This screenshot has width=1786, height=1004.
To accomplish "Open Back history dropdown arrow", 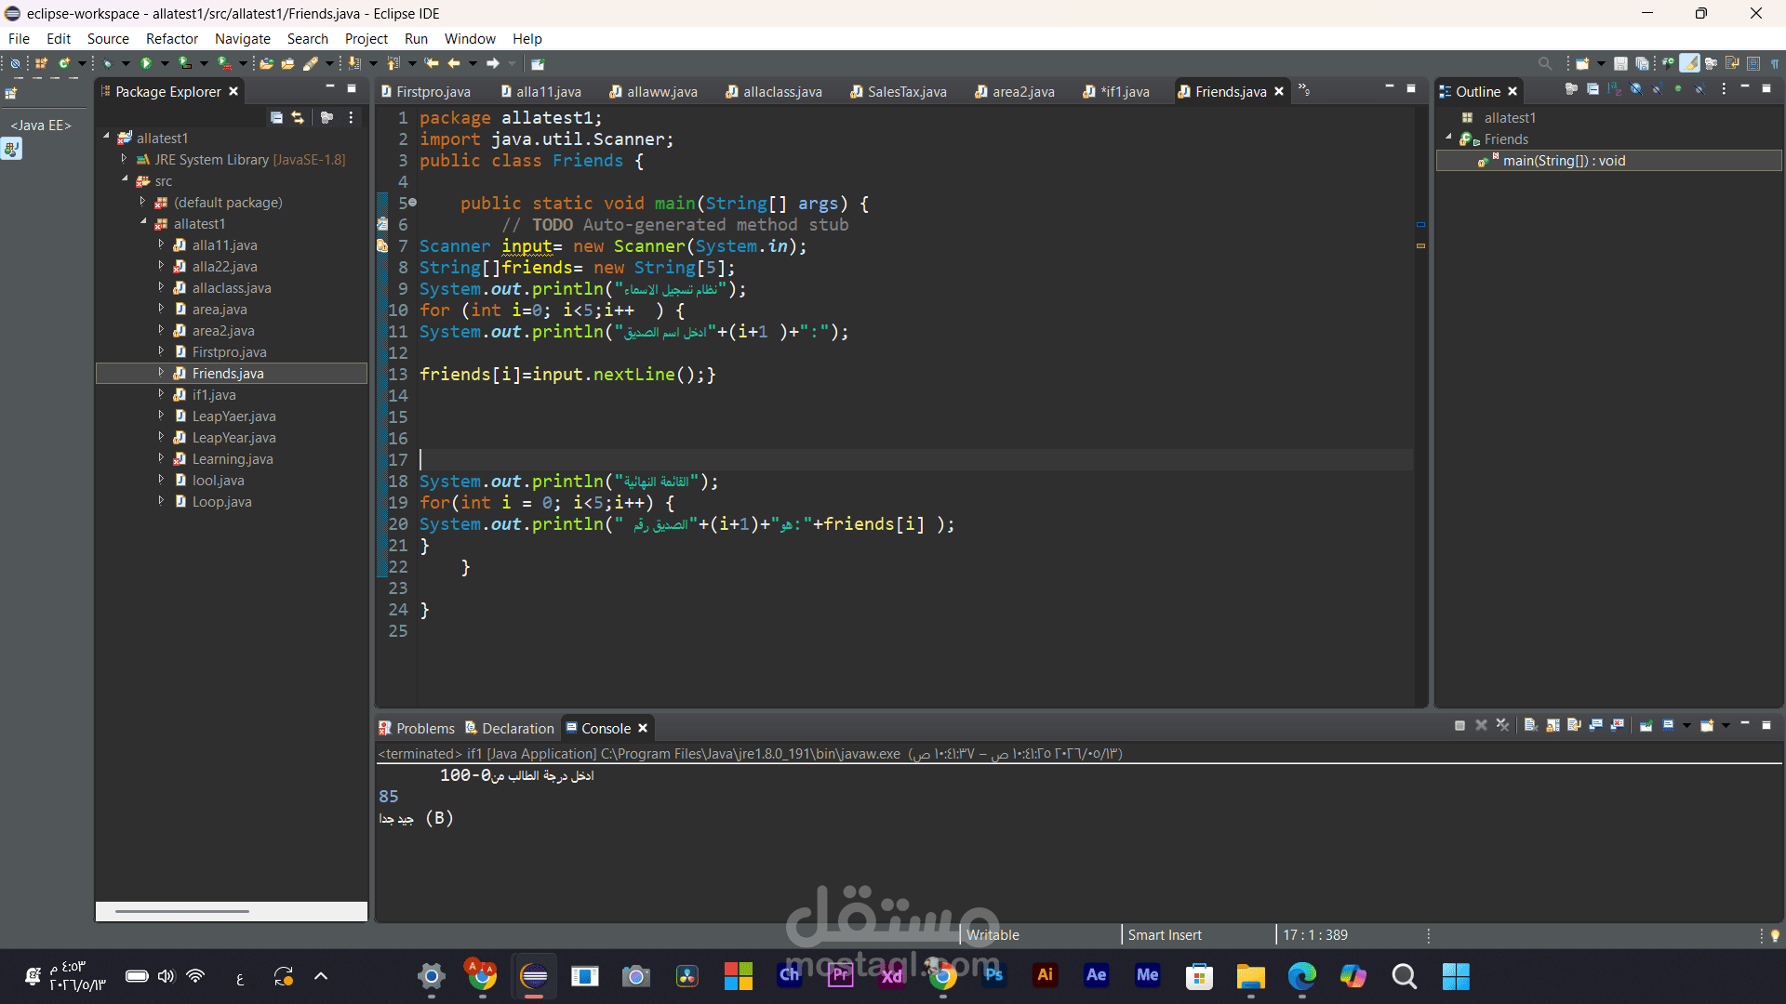I will point(473,63).
